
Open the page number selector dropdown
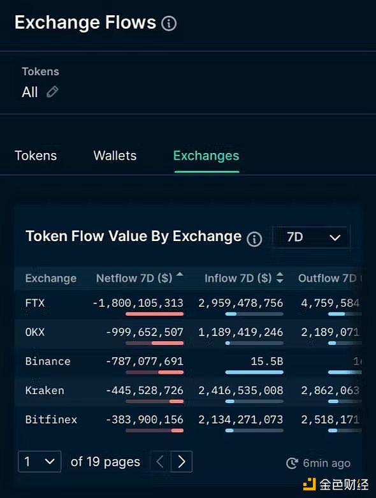40,462
